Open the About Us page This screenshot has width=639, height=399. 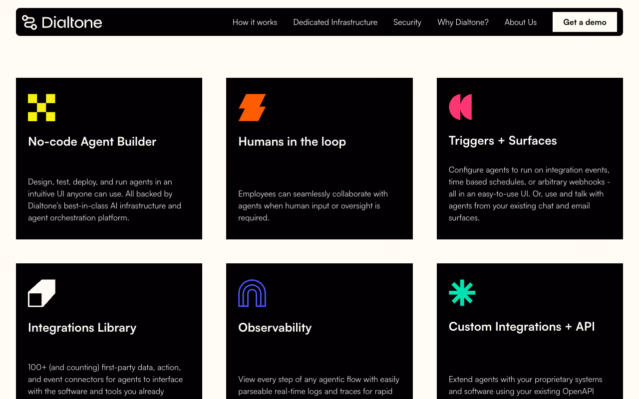[521, 22]
